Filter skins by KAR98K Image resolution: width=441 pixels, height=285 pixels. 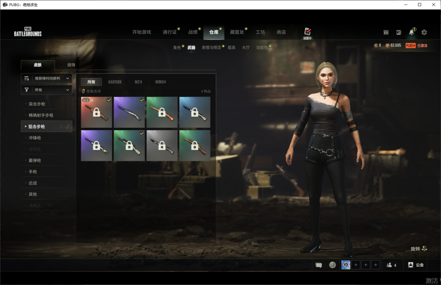tap(115, 82)
